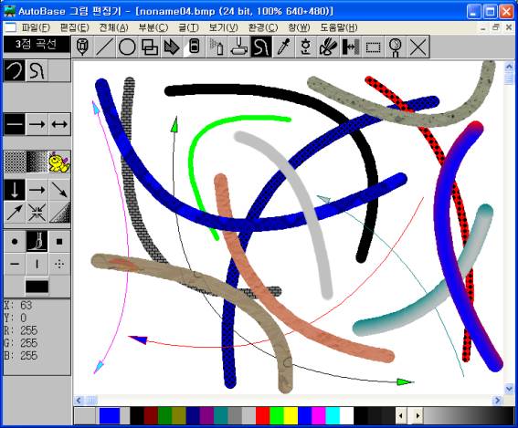518x428 pixels.
Task: Show previous palette colors with left arrow
Action: [x=402, y=416]
